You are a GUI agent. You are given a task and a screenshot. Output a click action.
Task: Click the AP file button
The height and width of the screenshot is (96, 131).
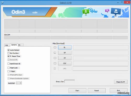point(65,53)
